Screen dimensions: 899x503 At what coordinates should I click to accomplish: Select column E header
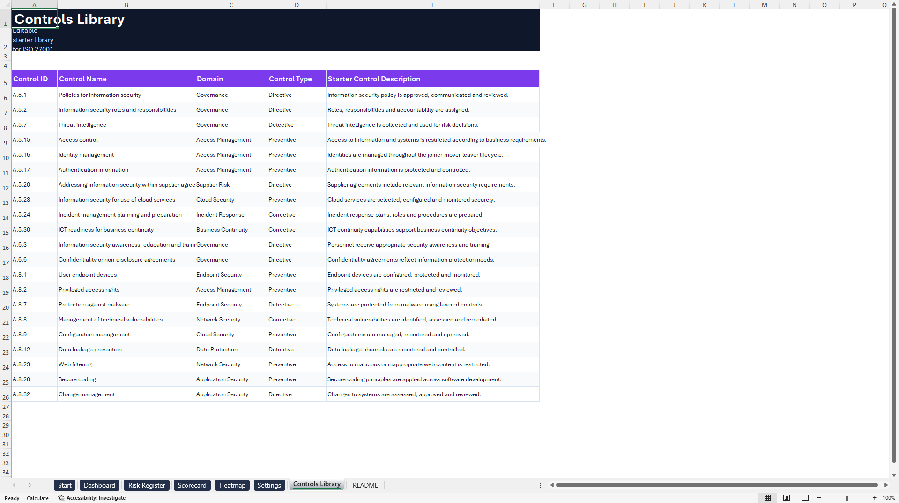(433, 5)
